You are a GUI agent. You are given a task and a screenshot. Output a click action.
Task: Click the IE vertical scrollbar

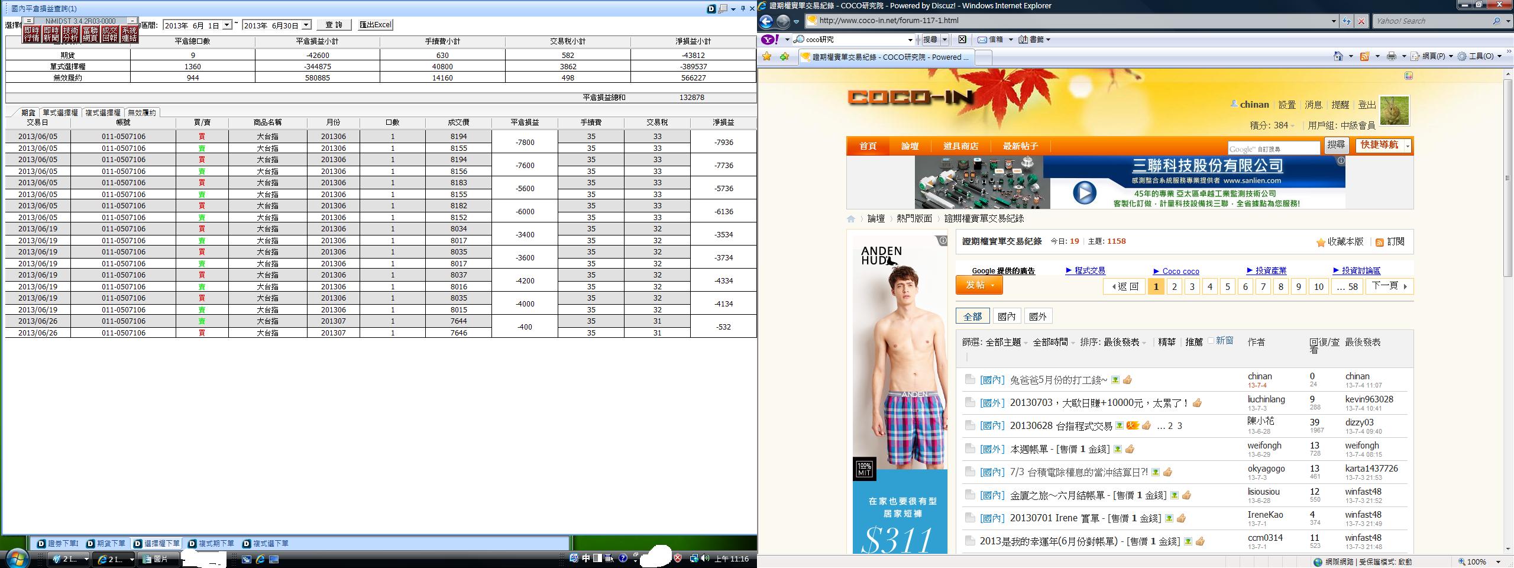[1509, 177]
